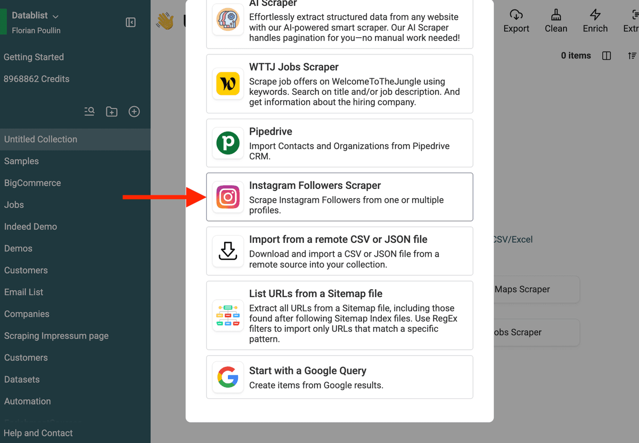This screenshot has width=639, height=443.
Task: Open the Getting Started link
Action: (x=34, y=57)
